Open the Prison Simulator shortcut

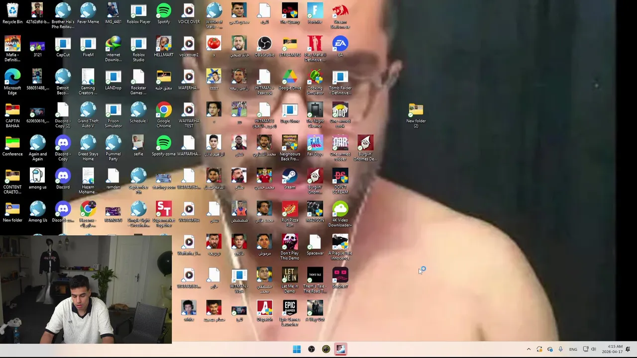113,115
